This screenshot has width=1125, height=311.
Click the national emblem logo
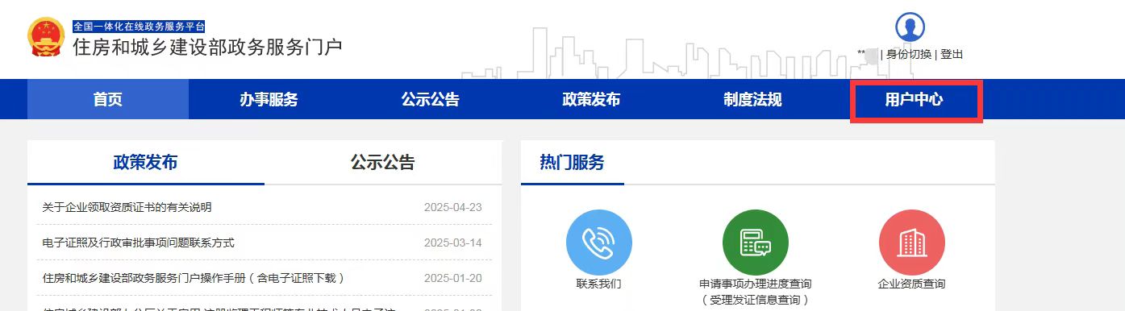(46, 38)
